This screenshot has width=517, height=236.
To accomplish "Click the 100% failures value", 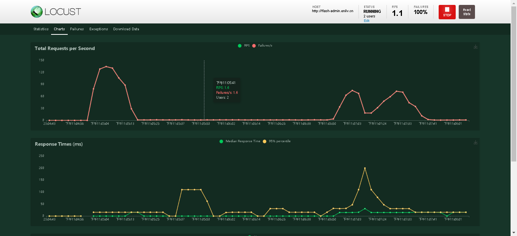I will point(420,12).
